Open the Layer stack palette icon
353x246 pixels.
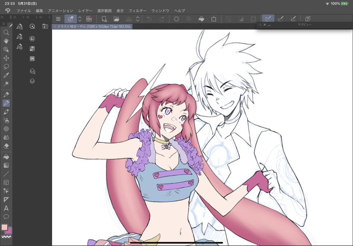coord(32,81)
